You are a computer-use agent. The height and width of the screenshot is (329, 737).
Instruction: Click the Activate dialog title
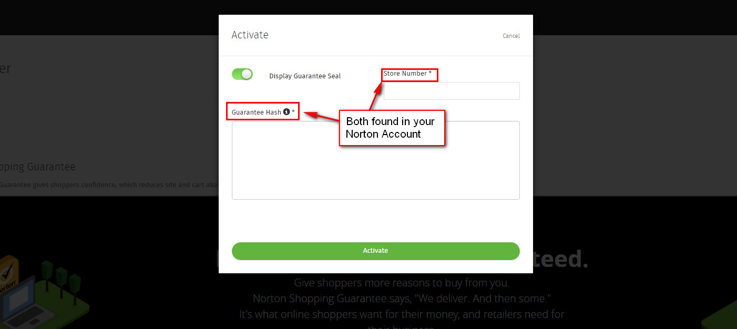250,35
